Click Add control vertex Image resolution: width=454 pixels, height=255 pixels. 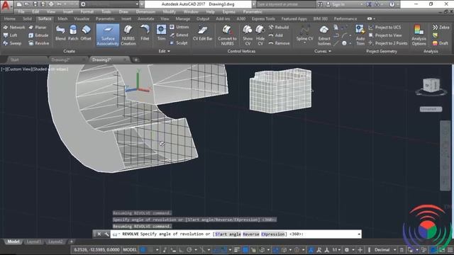tap(276, 35)
